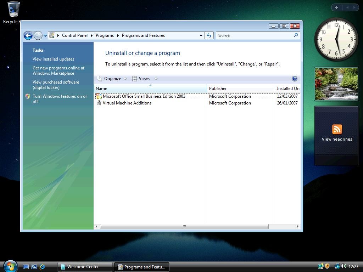The image size is (363, 272).
Task: Click the Security Center shield tray icon
Action: 327,266
